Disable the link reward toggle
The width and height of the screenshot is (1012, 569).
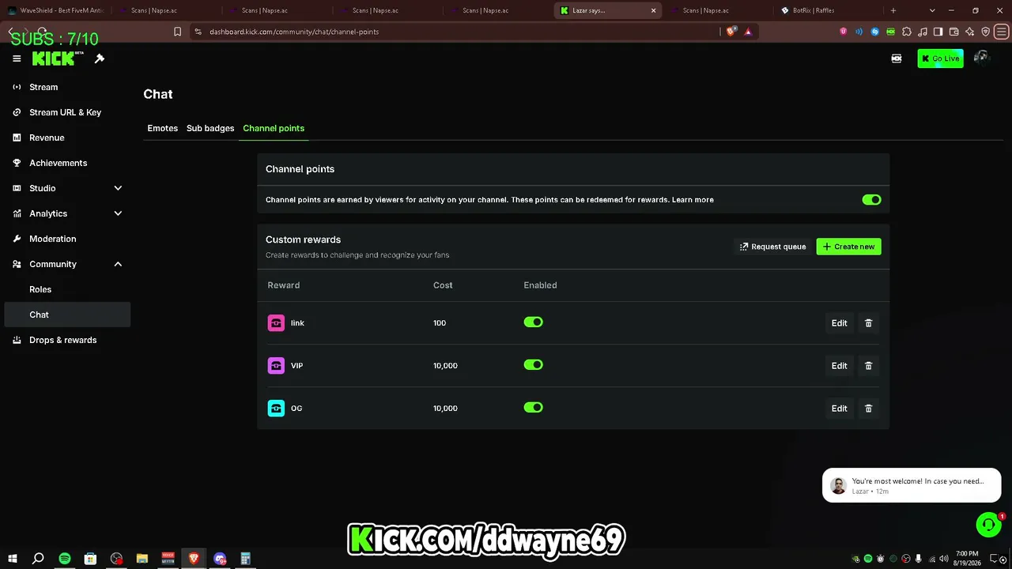coord(534,322)
